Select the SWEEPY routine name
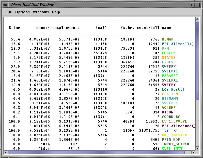203x158 pixels. [x=169, y=85]
